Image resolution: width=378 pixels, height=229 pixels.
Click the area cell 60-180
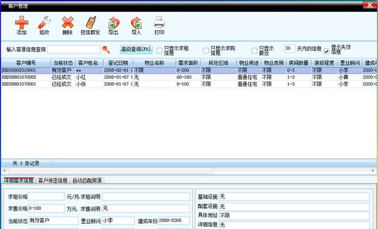(184, 77)
